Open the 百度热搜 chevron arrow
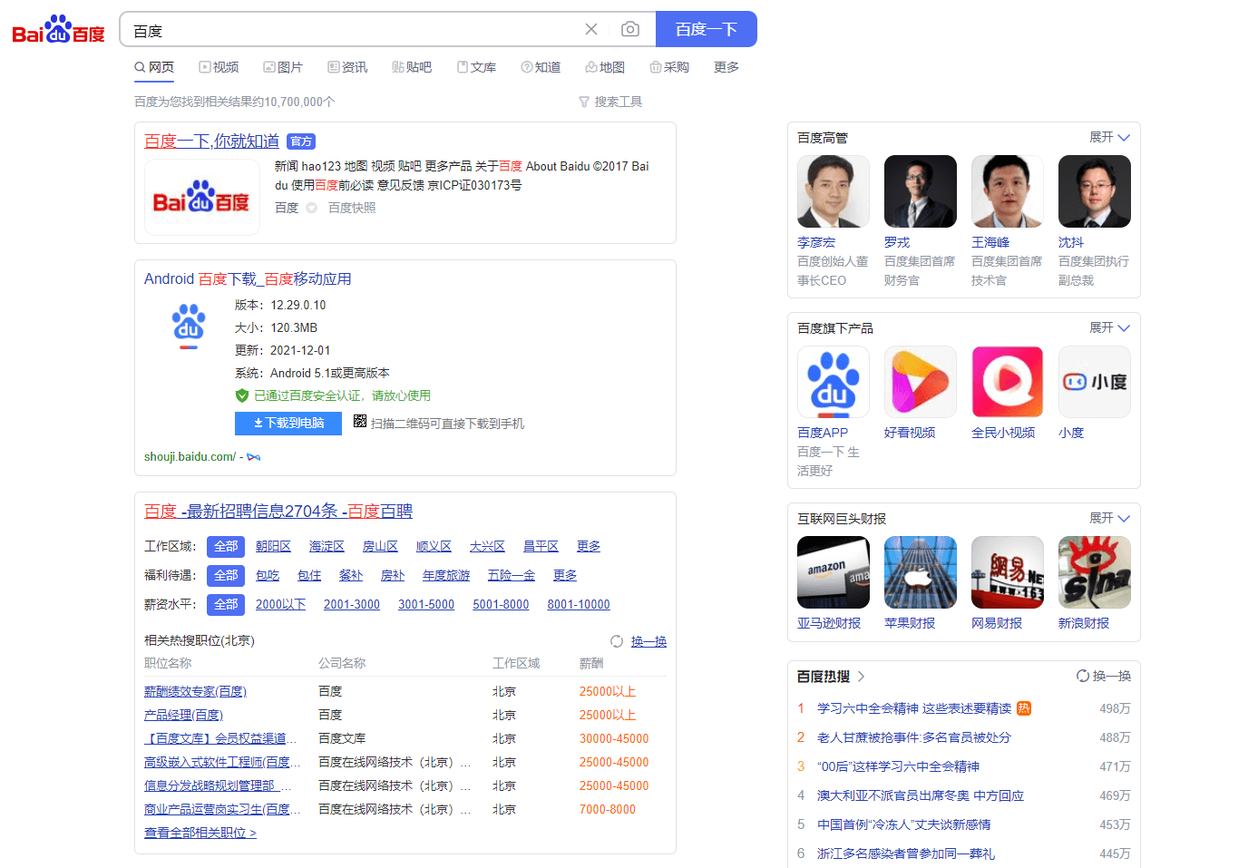1248x868 pixels. click(x=861, y=677)
